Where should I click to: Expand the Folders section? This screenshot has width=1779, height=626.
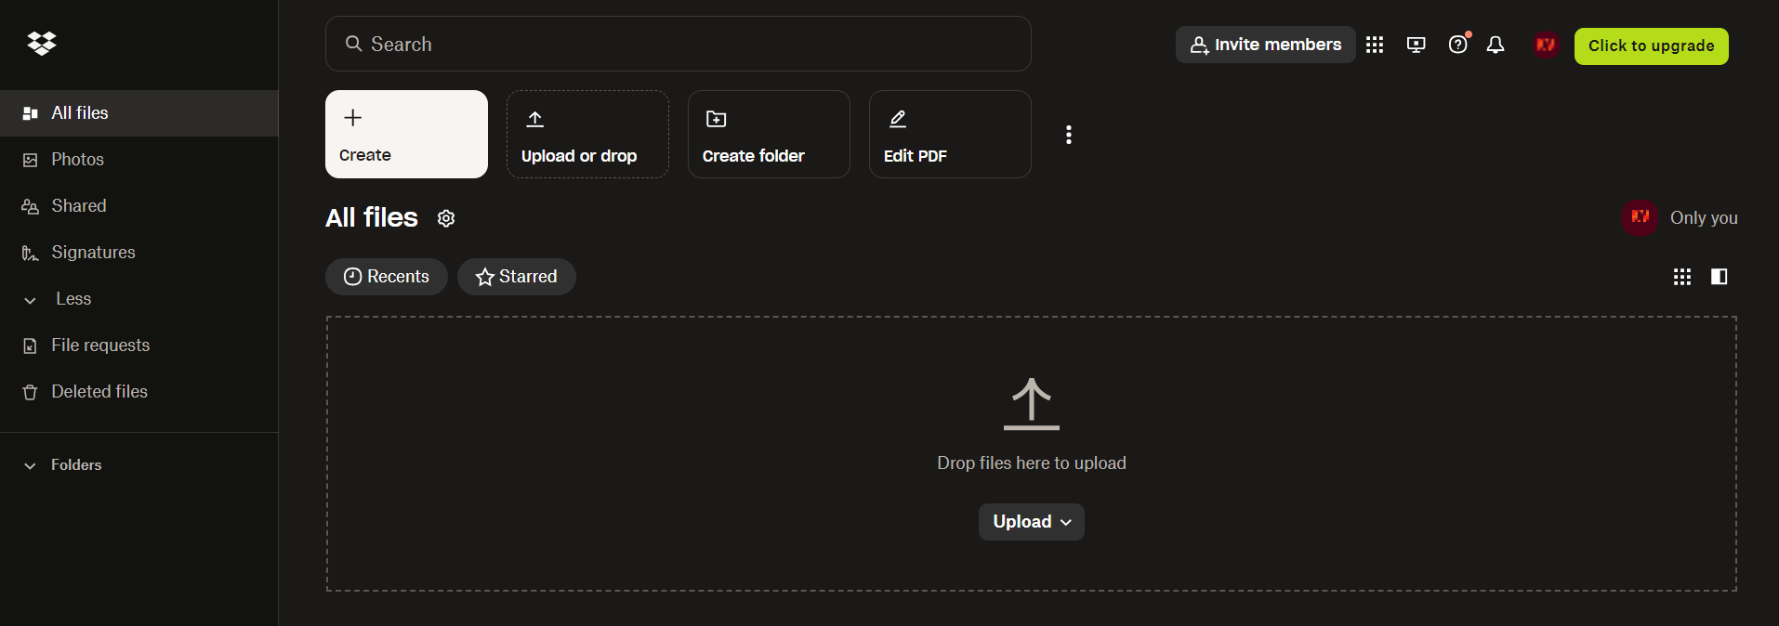pyautogui.click(x=76, y=464)
